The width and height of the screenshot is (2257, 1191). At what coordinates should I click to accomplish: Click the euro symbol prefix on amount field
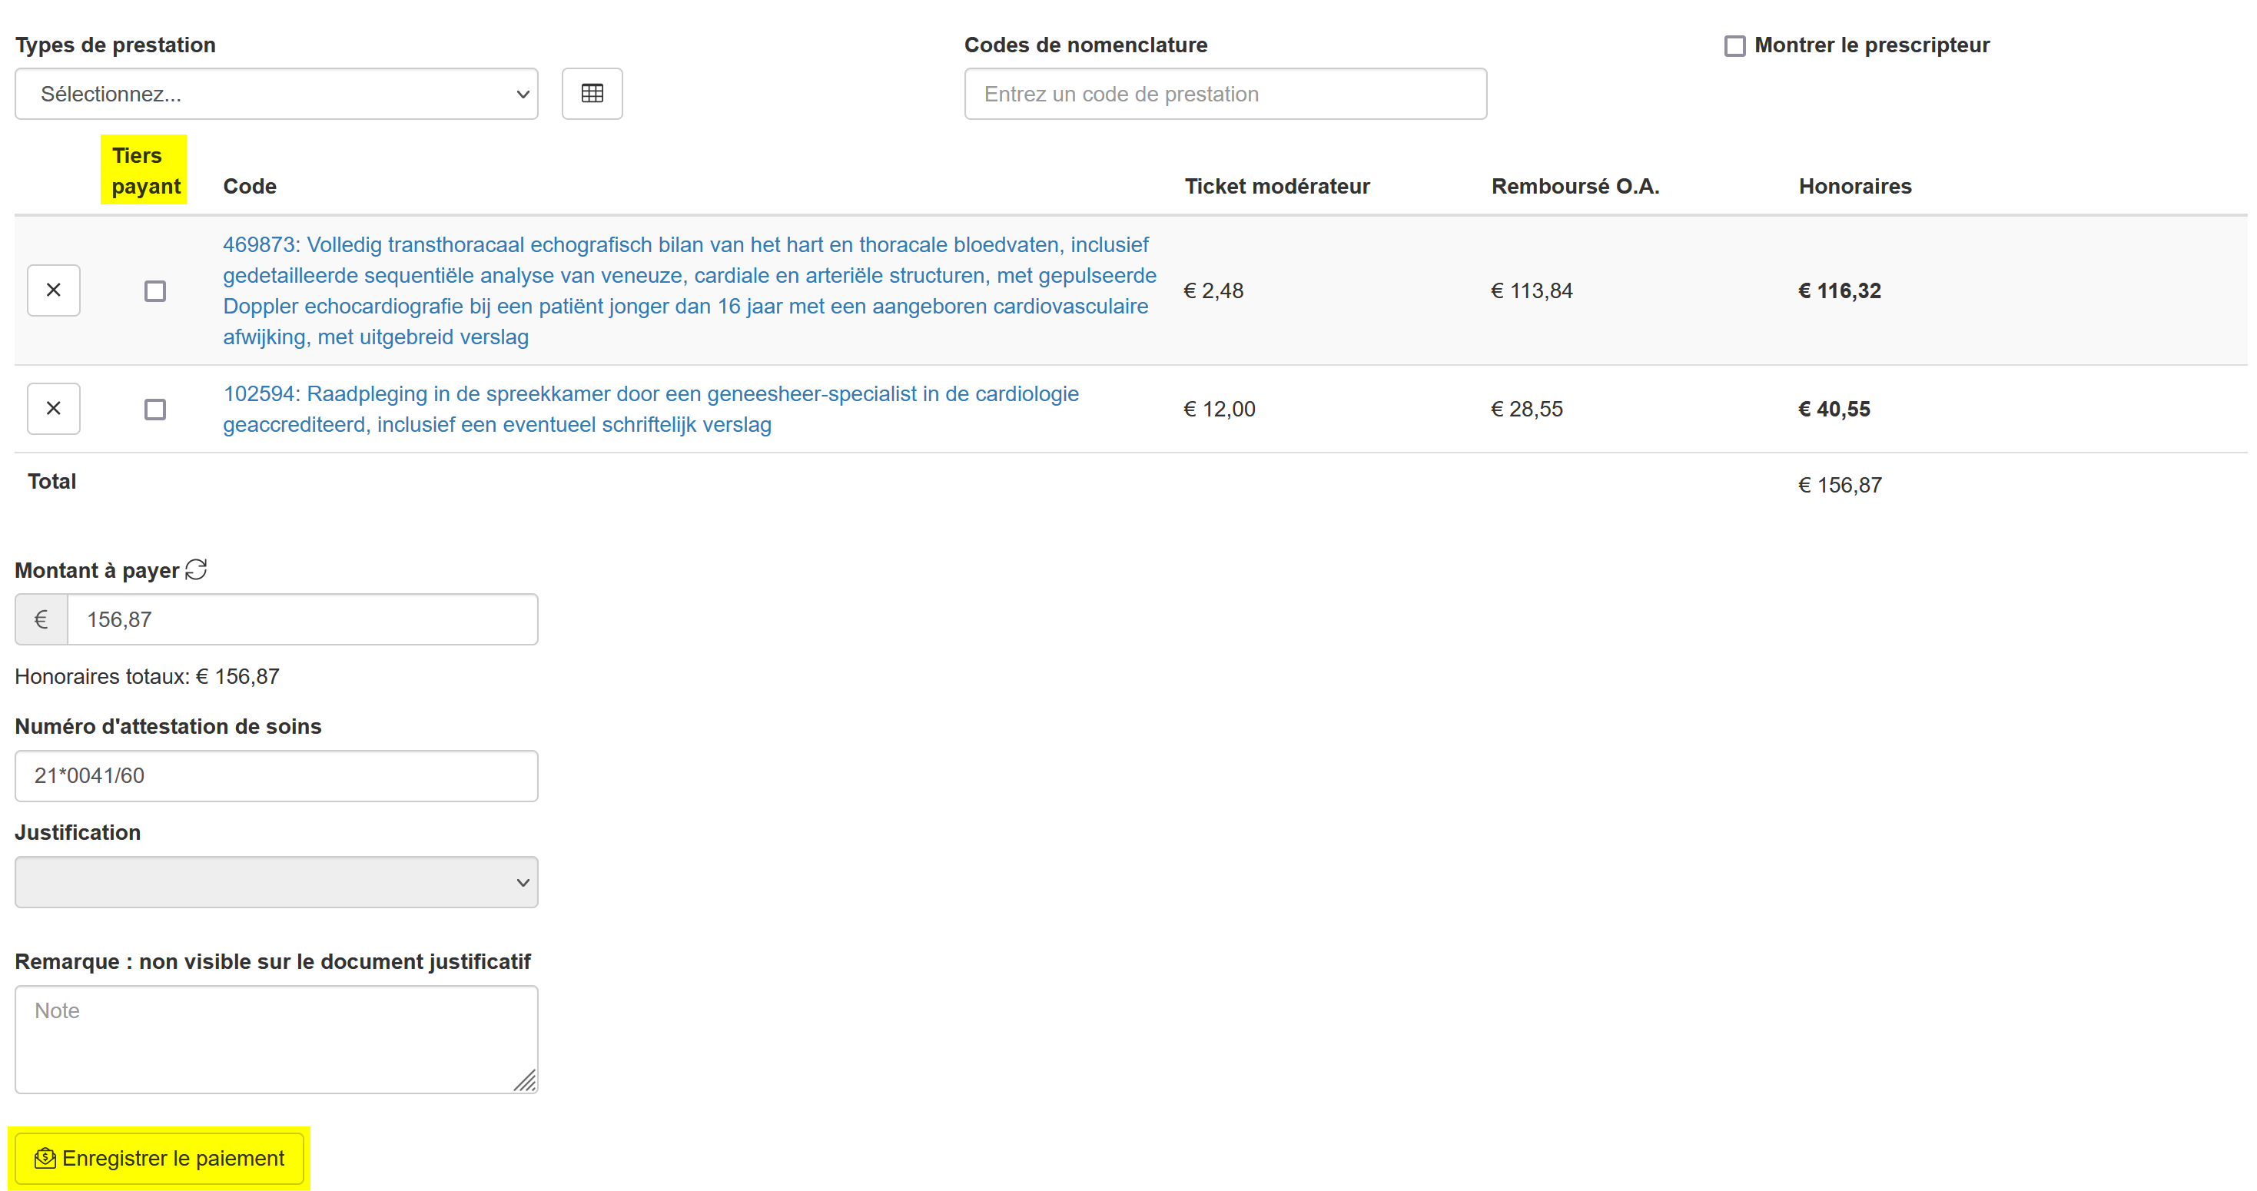(x=41, y=619)
